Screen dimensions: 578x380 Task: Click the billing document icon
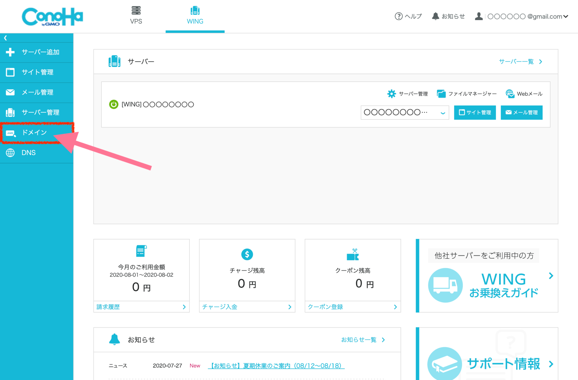coord(141,251)
